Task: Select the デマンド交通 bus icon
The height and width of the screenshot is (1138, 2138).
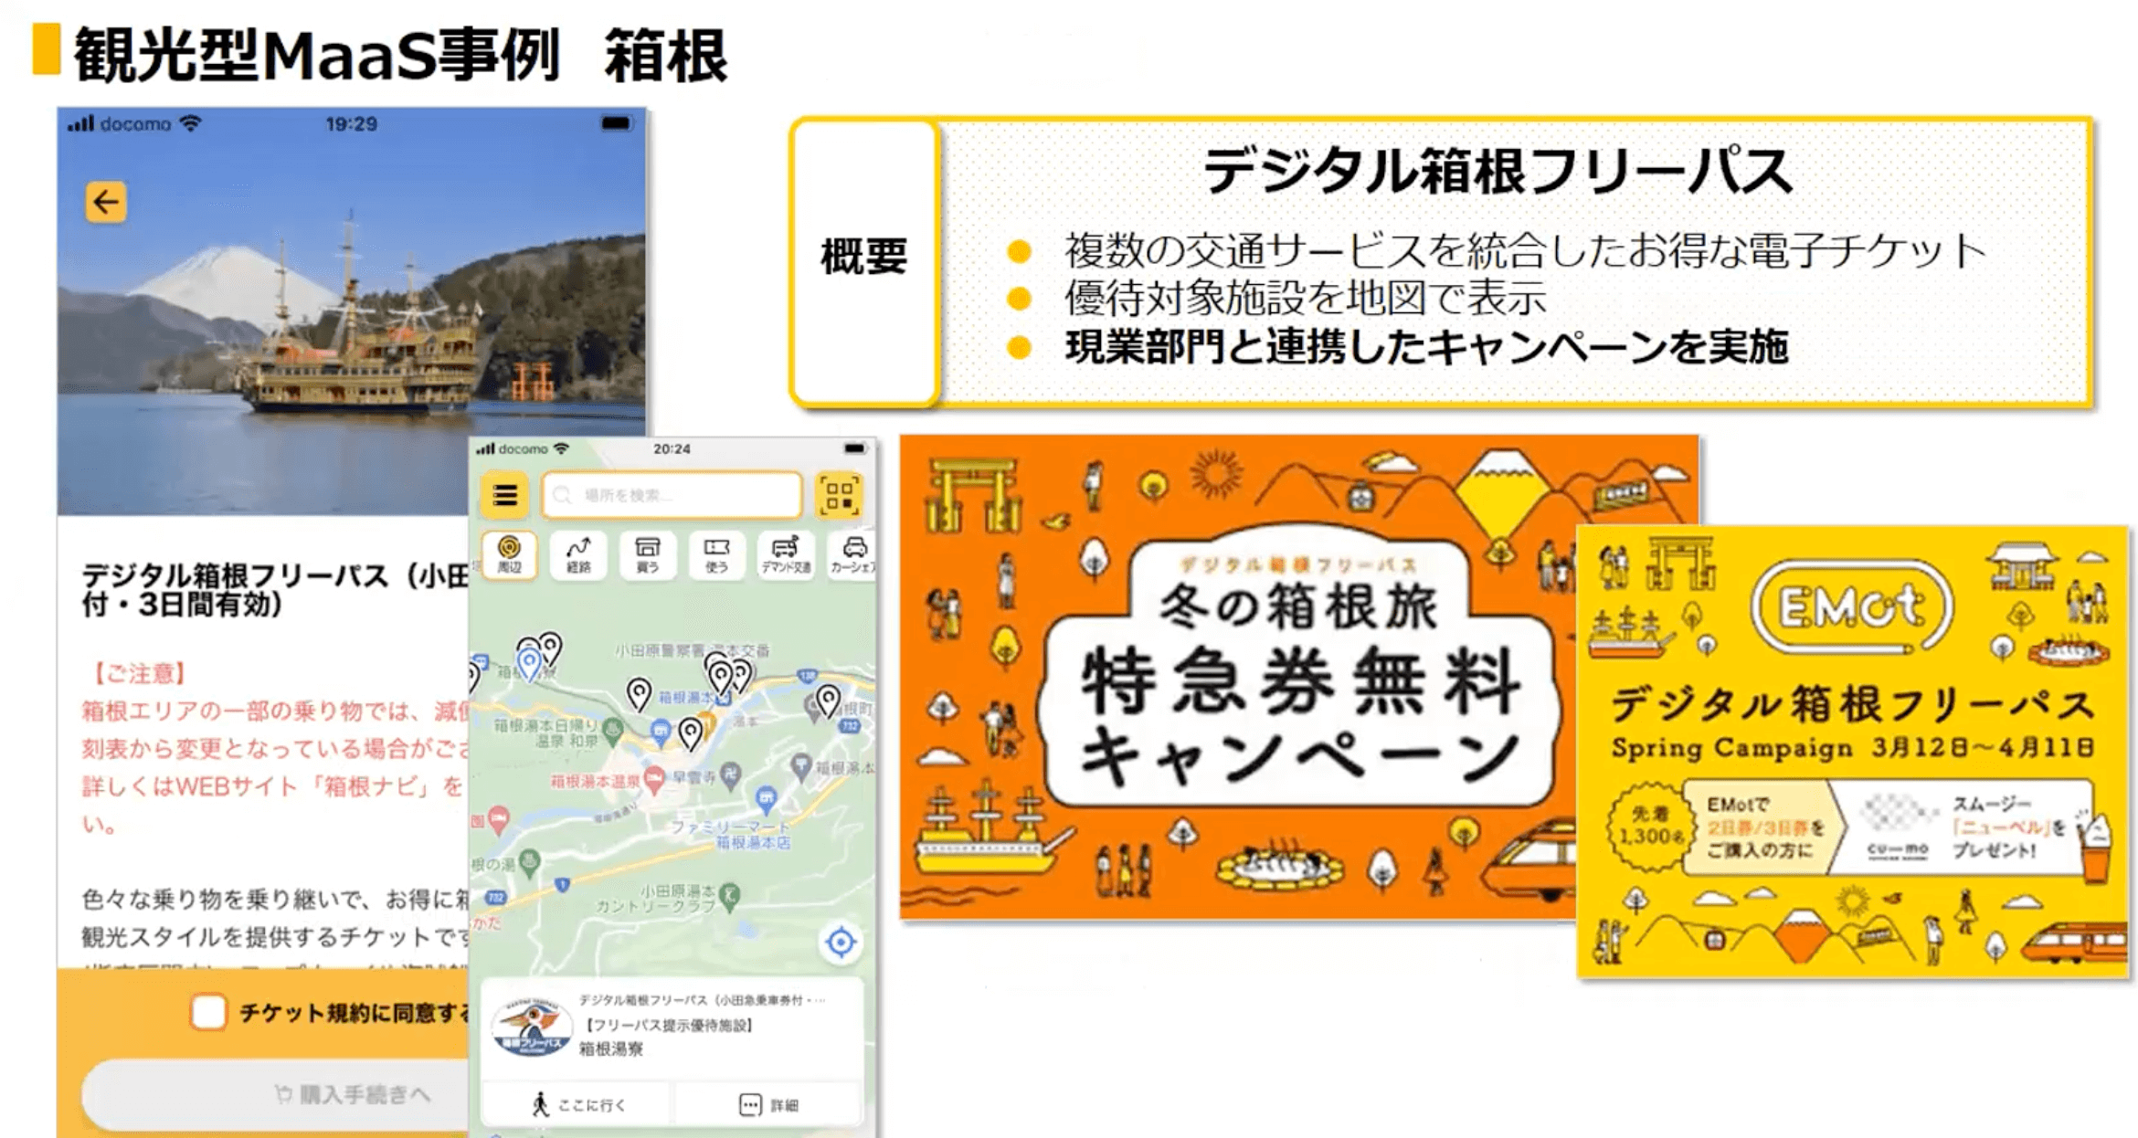Action: 786,554
